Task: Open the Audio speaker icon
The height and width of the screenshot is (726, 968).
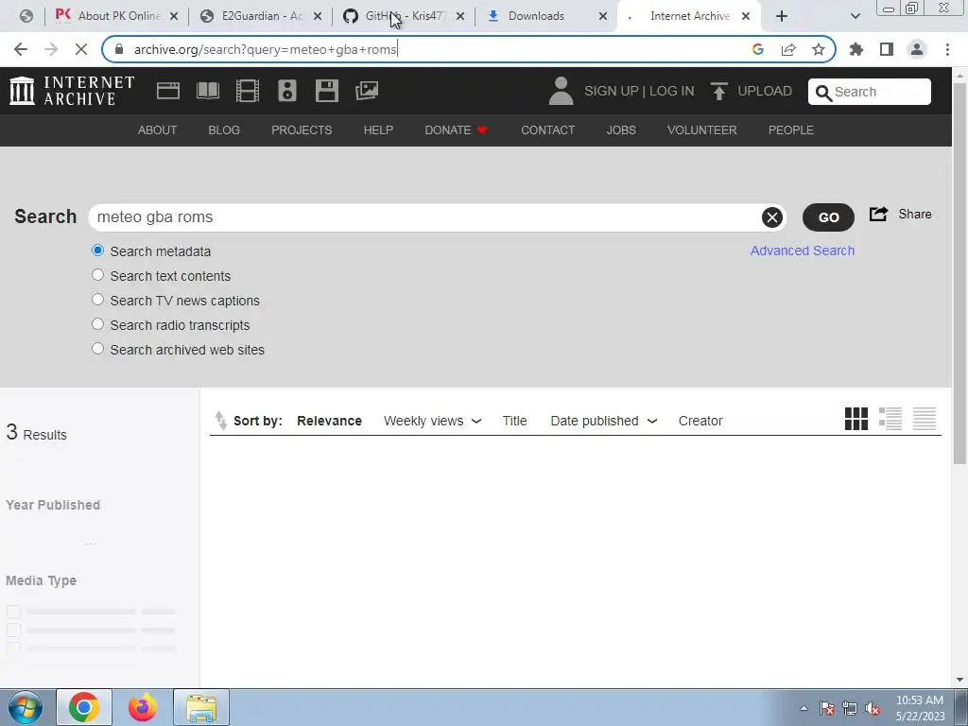Action: tap(287, 91)
